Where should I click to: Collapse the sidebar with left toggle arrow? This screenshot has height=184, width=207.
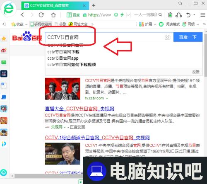tap(4, 24)
